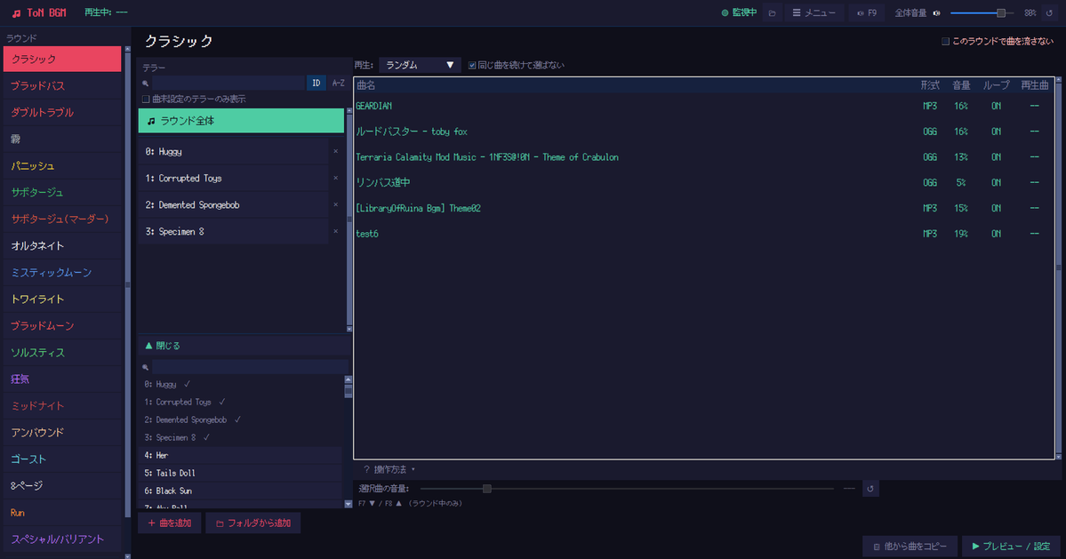Image resolution: width=1066 pixels, height=559 pixels.
Task: Add terror 4: Her from the list
Action: coord(240,455)
